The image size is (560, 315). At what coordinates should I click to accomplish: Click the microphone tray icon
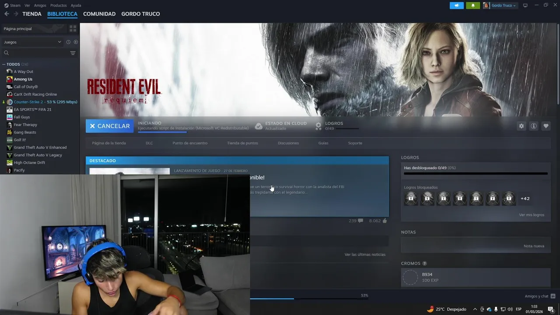(496, 309)
